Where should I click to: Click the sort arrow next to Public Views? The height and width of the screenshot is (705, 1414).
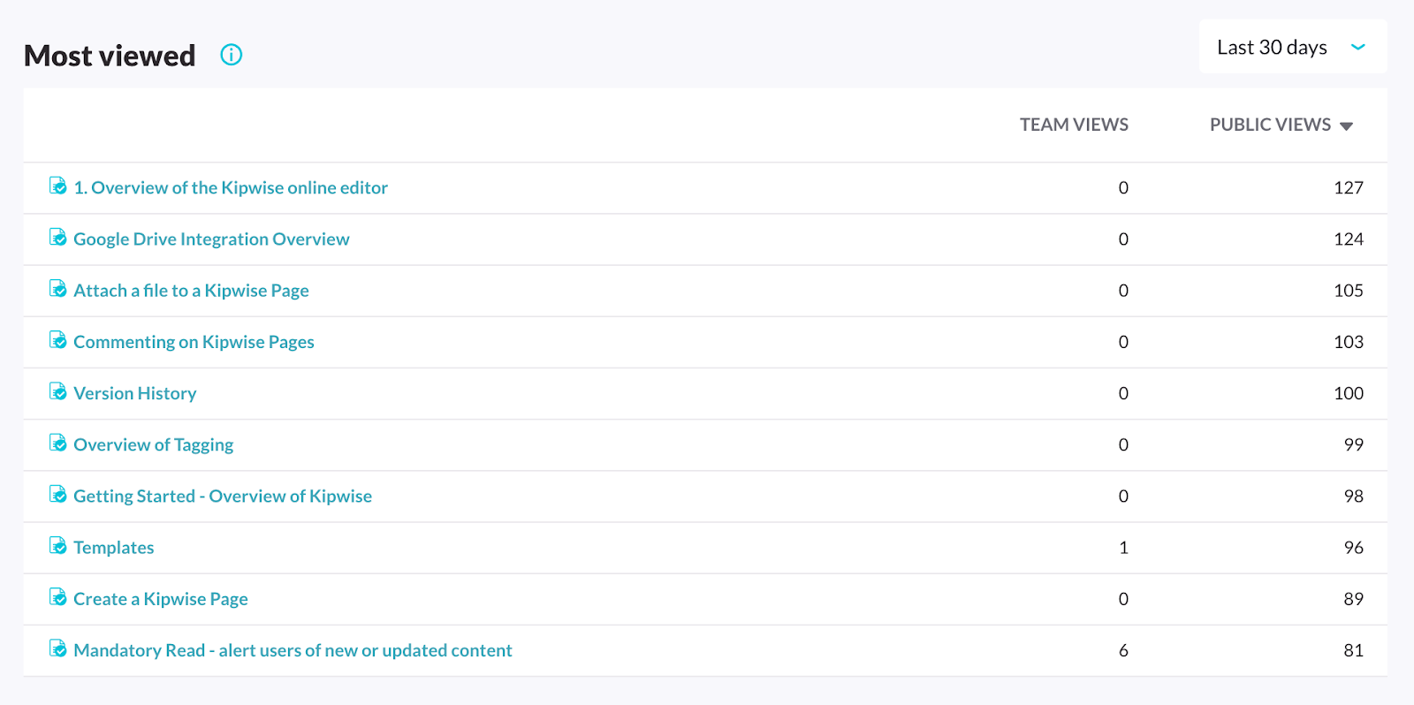[x=1346, y=126]
